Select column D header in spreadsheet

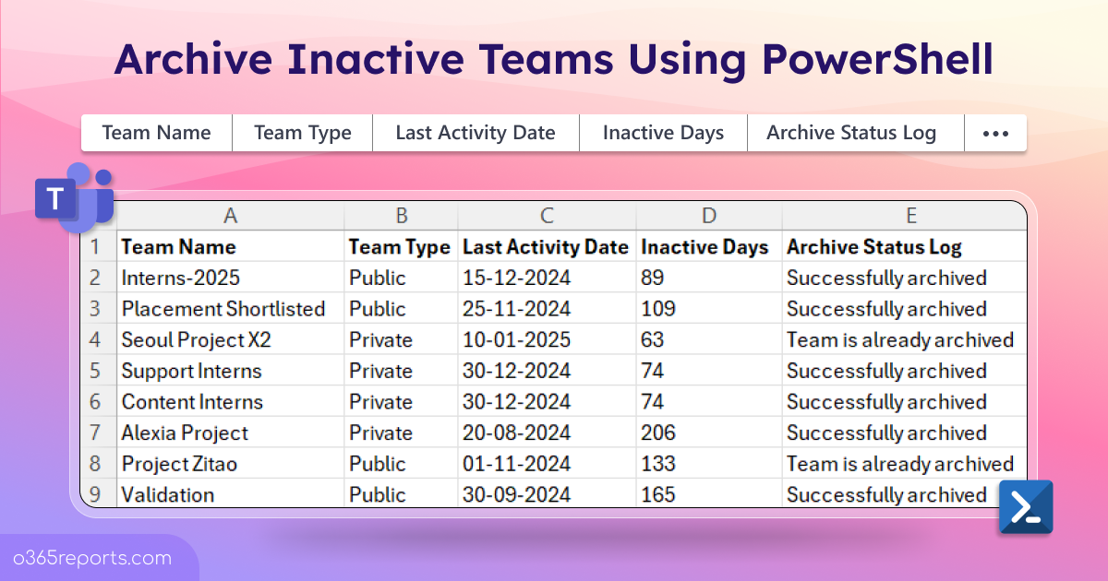[x=709, y=216]
